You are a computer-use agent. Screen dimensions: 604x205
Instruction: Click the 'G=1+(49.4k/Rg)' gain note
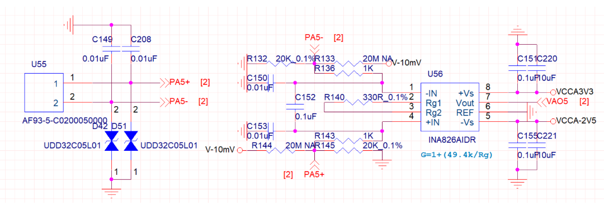pyautogui.click(x=457, y=155)
